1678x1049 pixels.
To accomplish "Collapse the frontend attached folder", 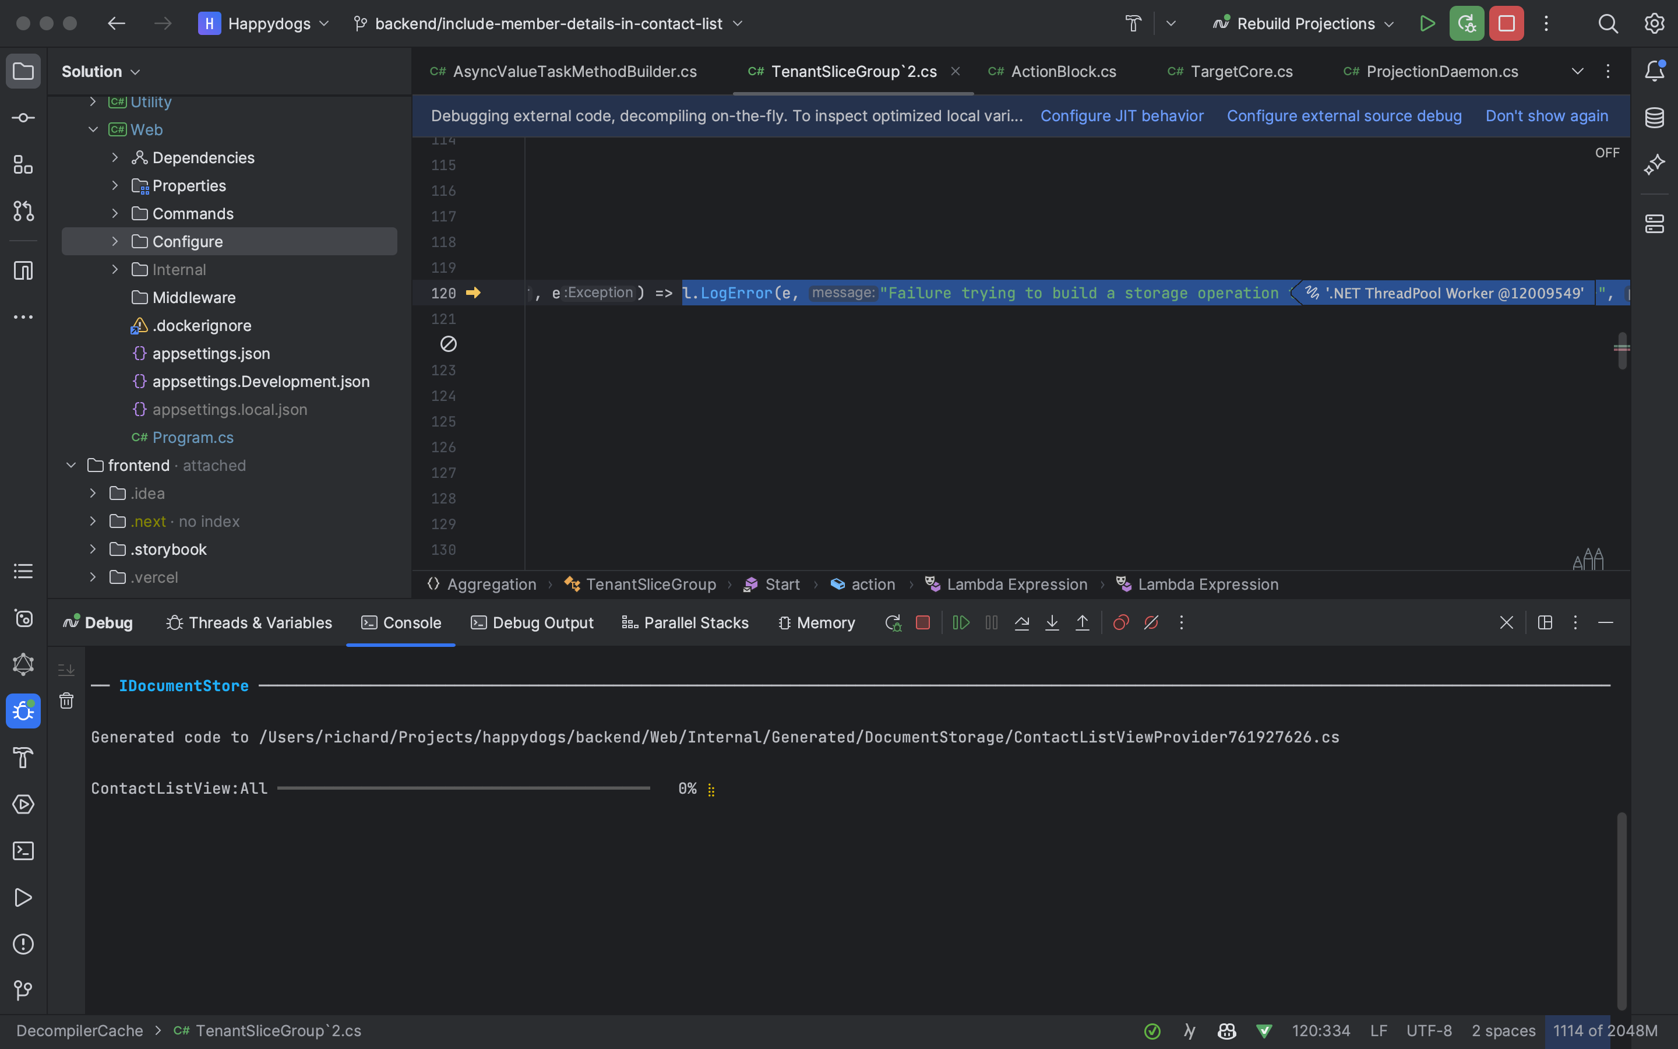I will [70, 466].
